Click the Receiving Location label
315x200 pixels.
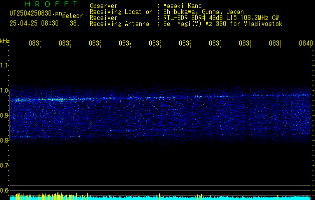(x=121, y=12)
